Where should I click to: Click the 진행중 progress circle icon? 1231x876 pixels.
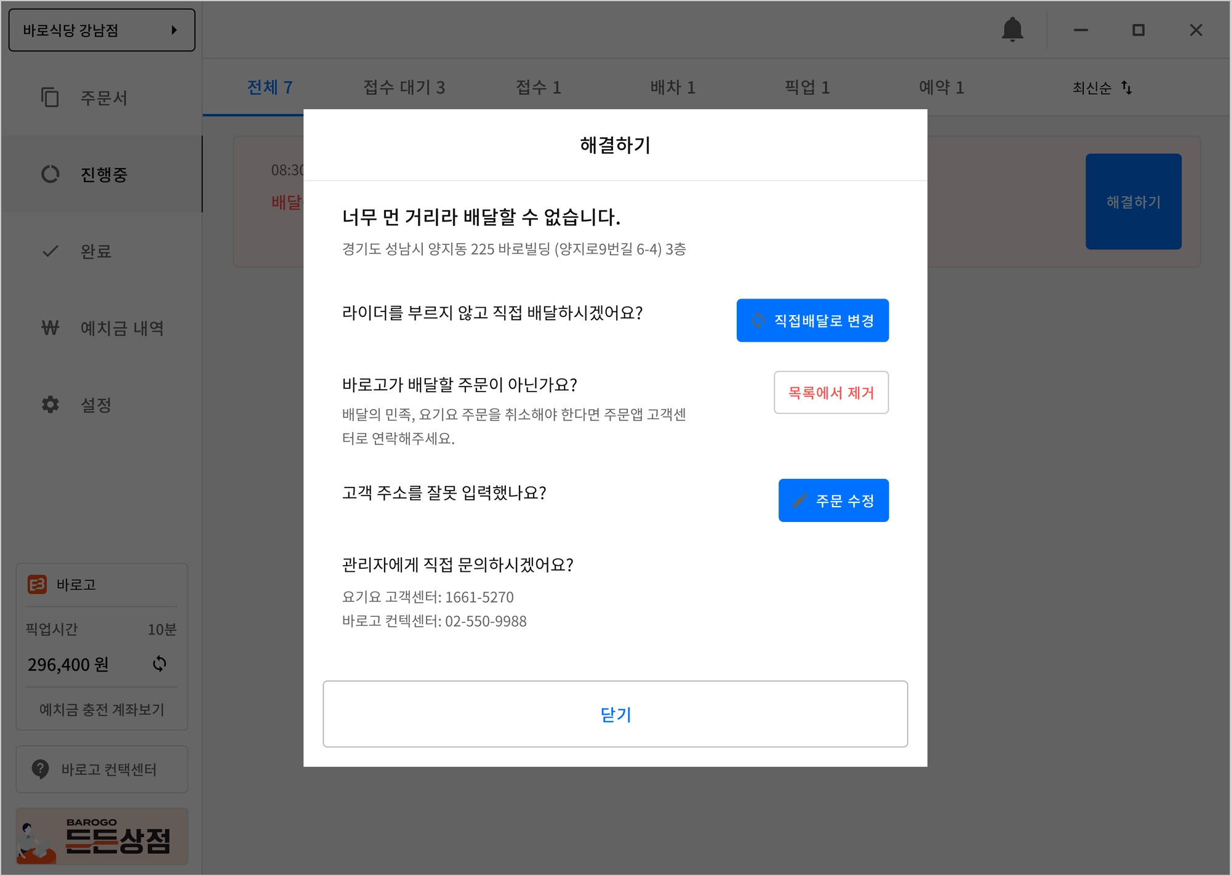point(50,174)
